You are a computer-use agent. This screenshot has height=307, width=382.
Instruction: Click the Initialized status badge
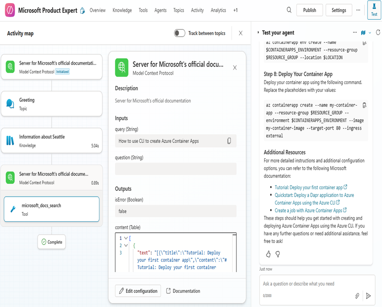coord(63,71)
